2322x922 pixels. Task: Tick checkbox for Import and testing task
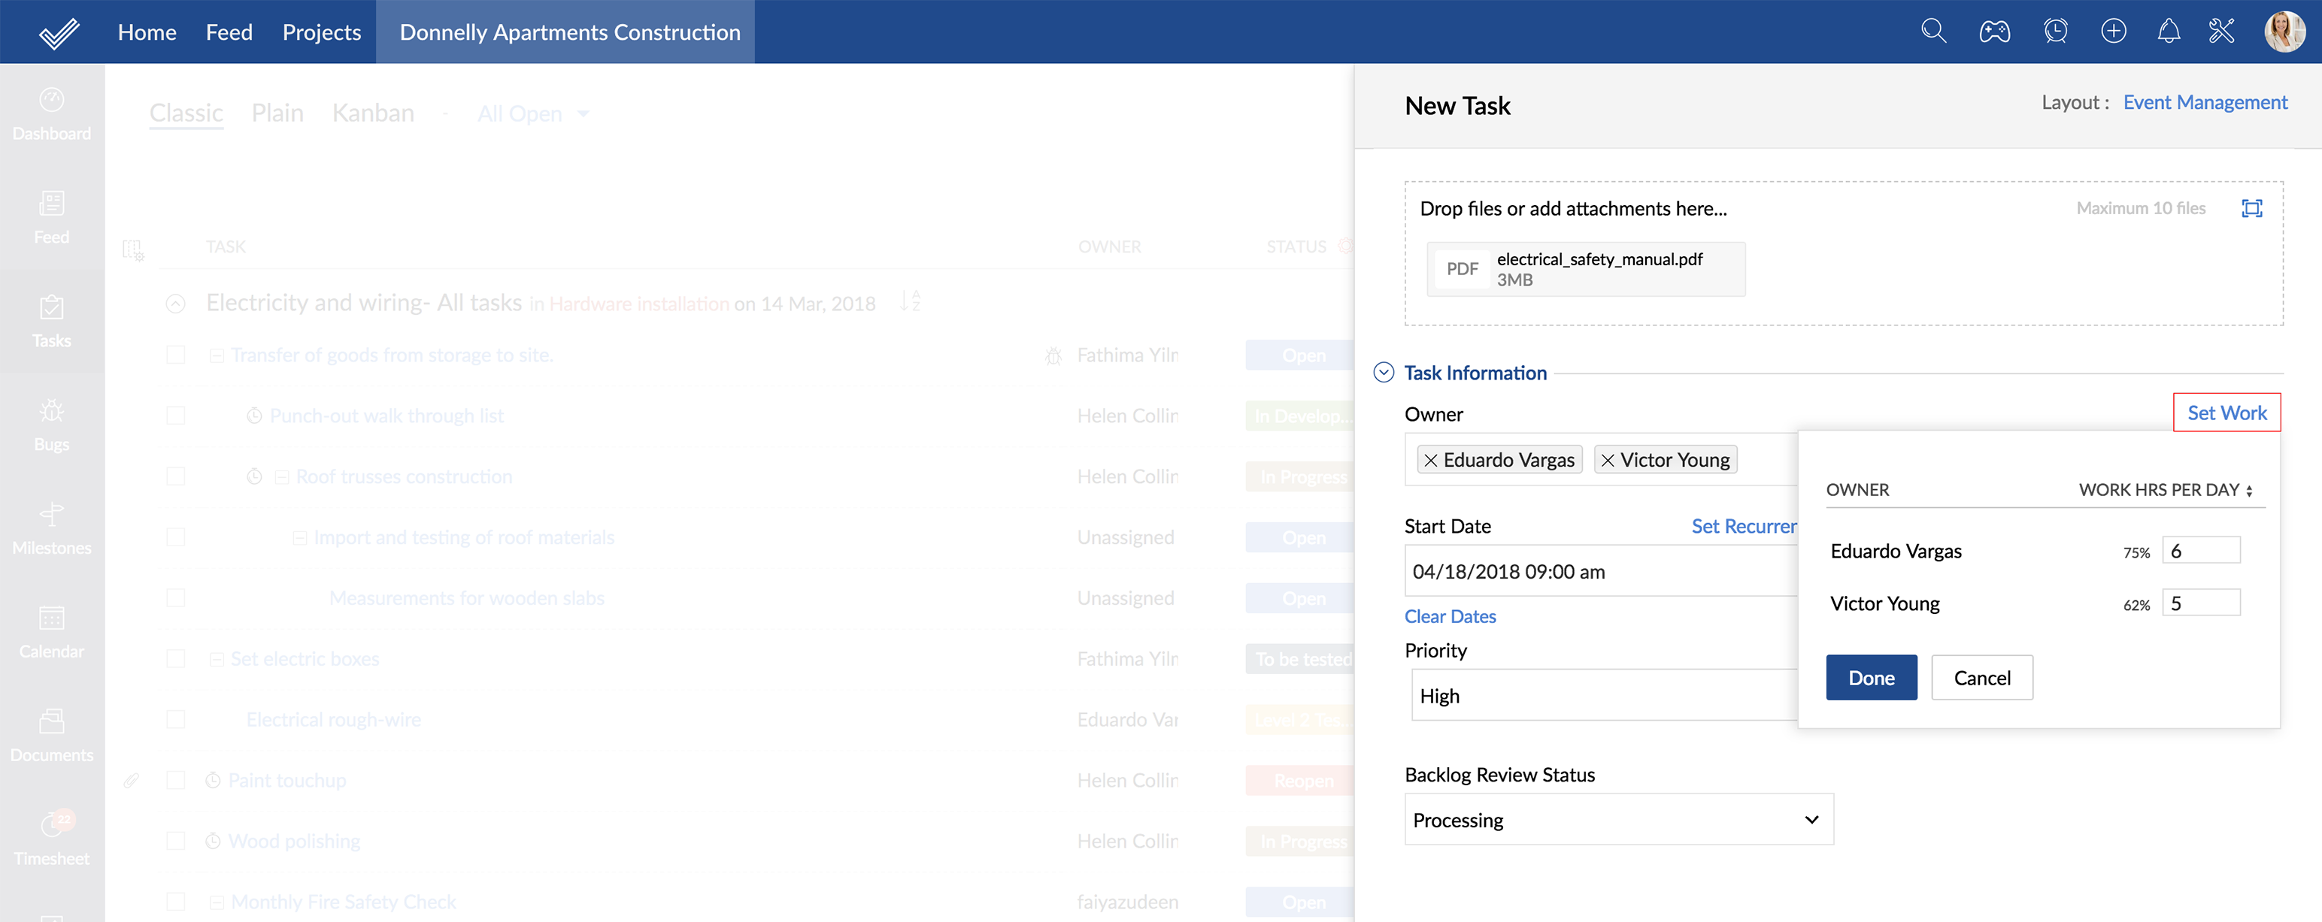coord(176,537)
